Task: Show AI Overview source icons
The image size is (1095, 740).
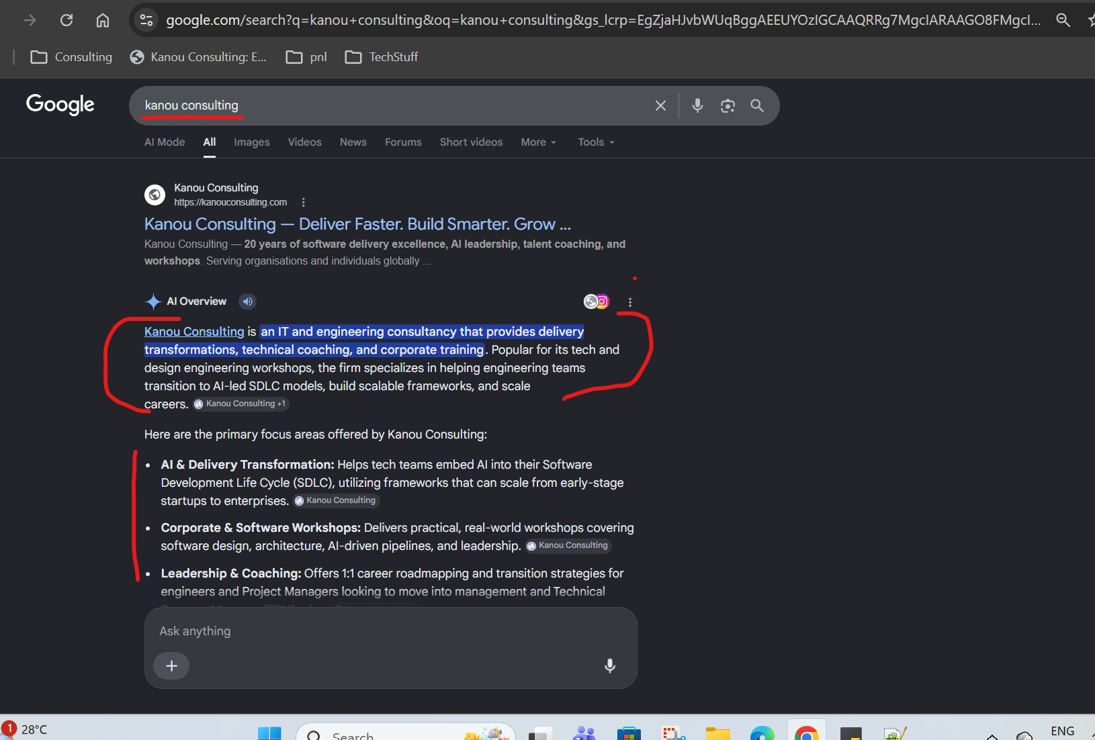Action: pos(597,302)
